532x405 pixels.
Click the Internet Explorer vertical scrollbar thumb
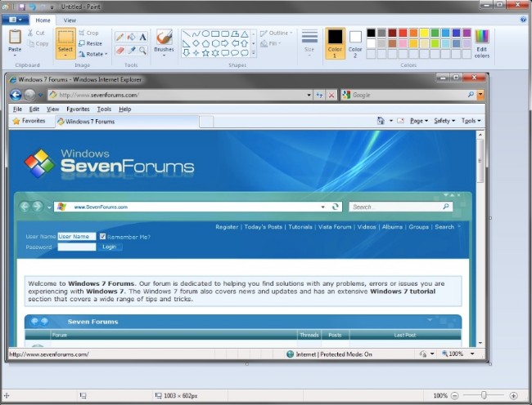coord(480,161)
